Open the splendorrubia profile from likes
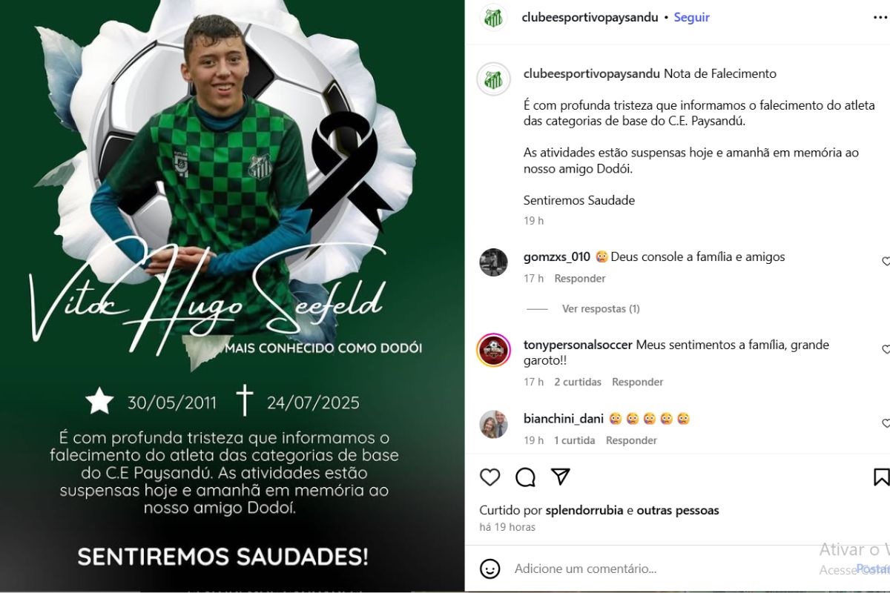The height and width of the screenshot is (593, 890). tap(584, 510)
